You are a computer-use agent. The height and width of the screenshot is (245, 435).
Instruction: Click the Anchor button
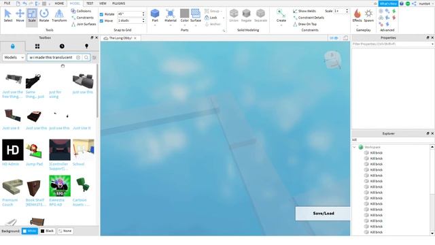coord(213,24)
